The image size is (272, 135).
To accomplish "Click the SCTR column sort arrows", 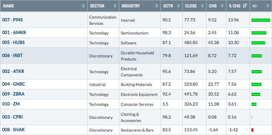I will tap(178, 6).
